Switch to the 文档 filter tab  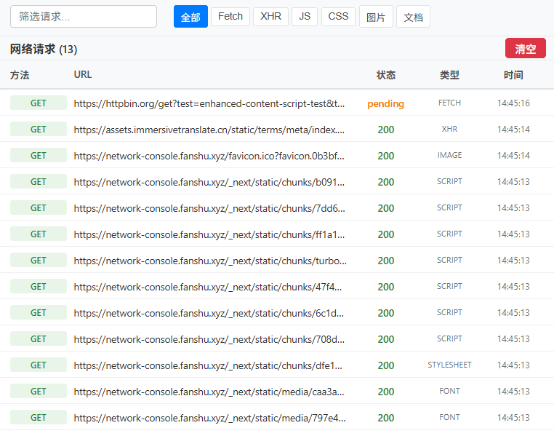point(413,17)
